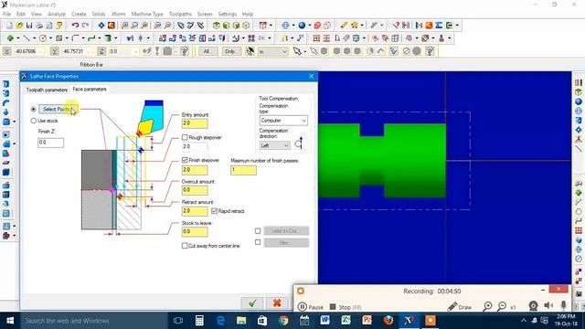This screenshot has width=585, height=329.
Task: Open the Machine Type menu
Action: [147, 14]
